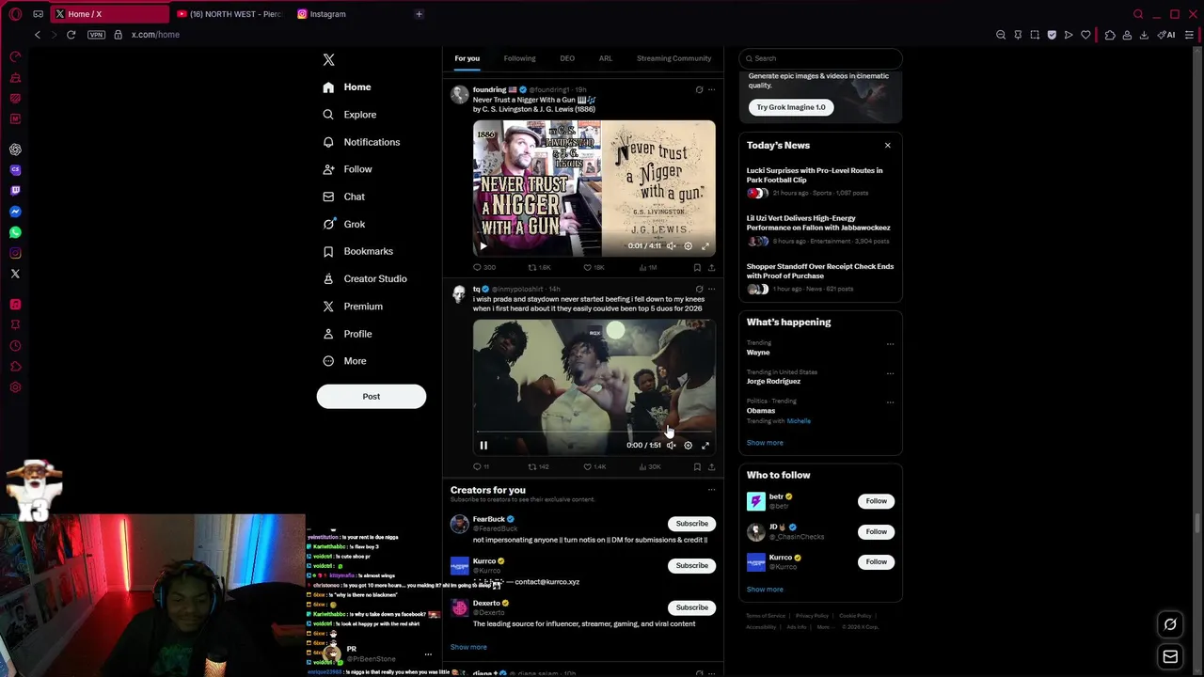Open sidebar settings gear icon
Viewport: 1204px width, 677px height.
tap(15, 386)
